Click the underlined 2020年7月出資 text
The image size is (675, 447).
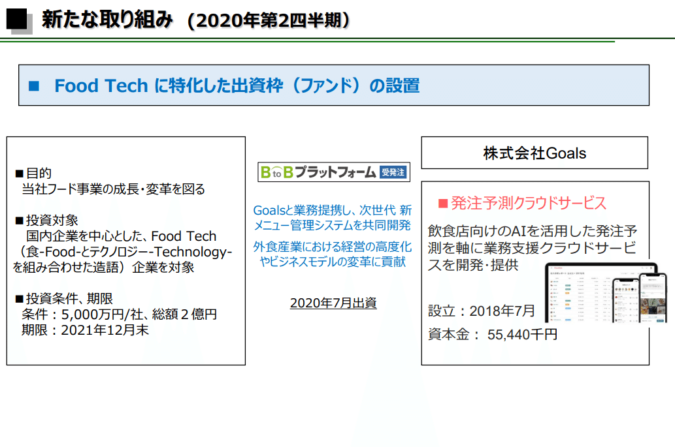333,303
